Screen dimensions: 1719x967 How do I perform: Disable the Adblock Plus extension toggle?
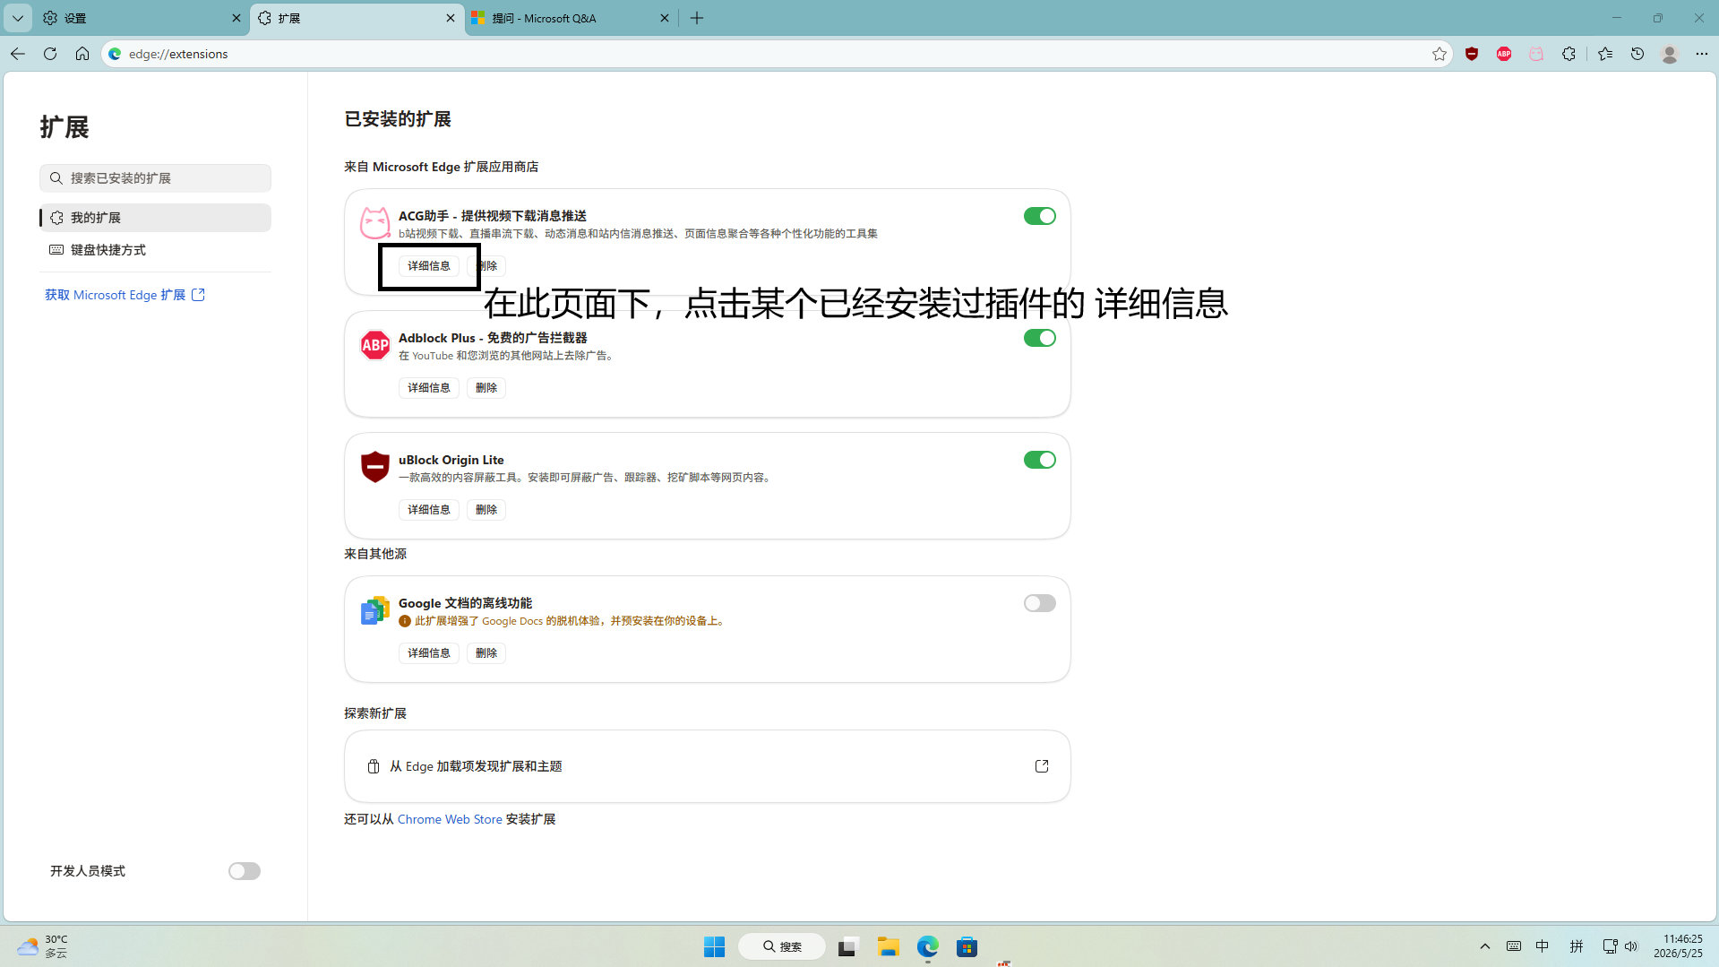[x=1039, y=338]
